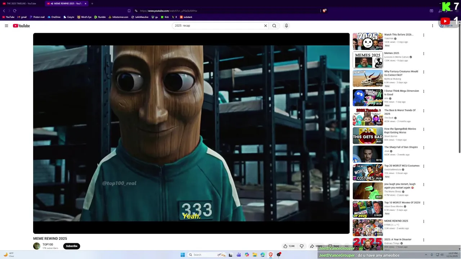This screenshot has height=259, width=461.
Task: Open YouTube settings three-dot menu near Sign in
Action: coord(433,26)
